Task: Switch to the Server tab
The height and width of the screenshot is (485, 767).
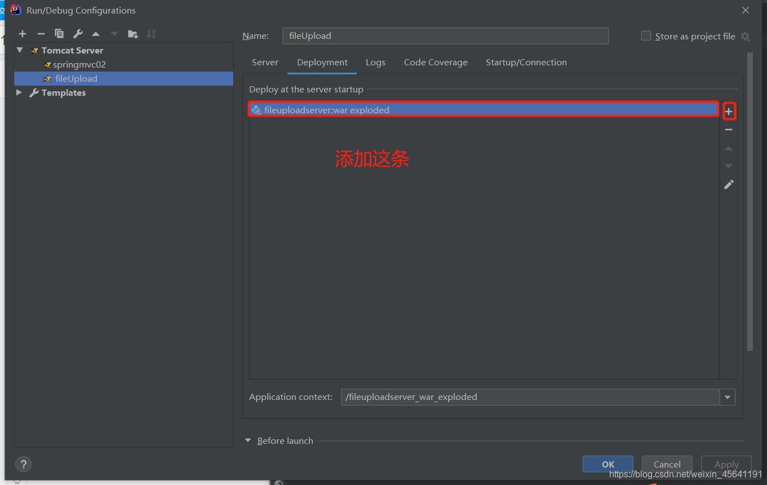Action: [265, 63]
